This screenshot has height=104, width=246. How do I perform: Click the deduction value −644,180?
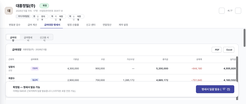tap(196, 69)
